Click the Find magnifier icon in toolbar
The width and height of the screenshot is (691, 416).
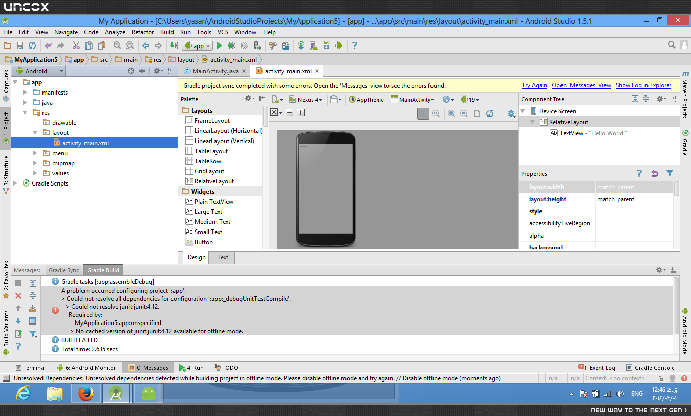[117, 45]
